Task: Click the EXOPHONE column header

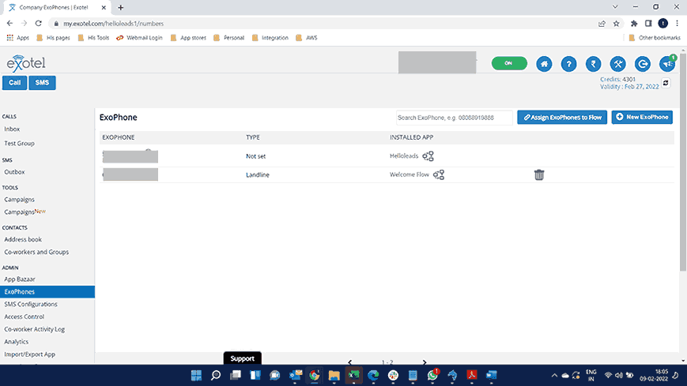Action: coord(119,137)
